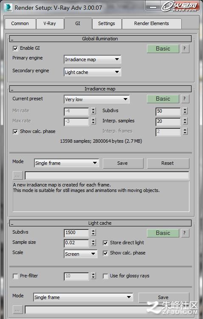Screen dimensions: 203x319
Task: Click 'A new irradiance map is created' description
Action: [x=62, y=185]
